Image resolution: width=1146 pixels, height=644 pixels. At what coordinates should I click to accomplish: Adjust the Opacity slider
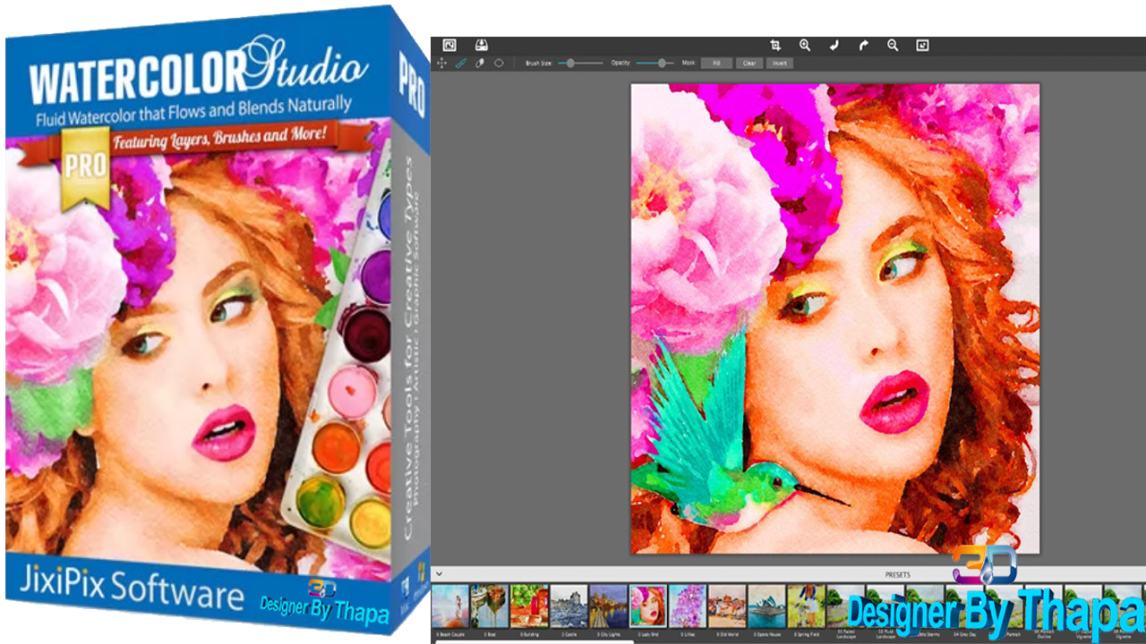click(x=655, y=64)
